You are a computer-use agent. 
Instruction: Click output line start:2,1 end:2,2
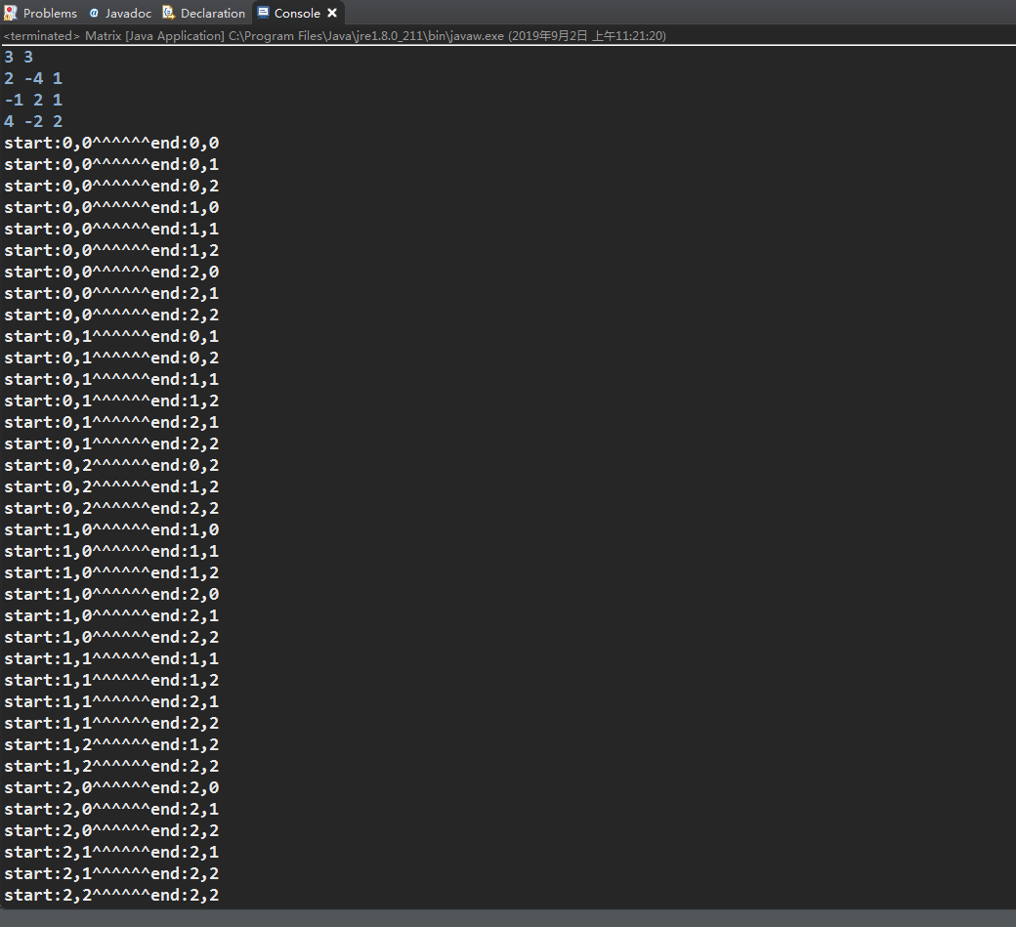pos(111,874)
